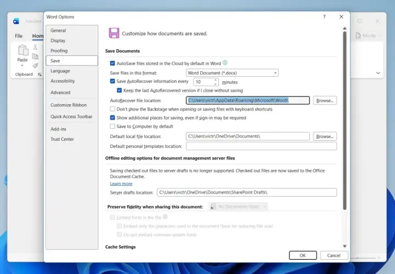395x274 pixels.
Task: Close the Word Options dialog
Action: tap(341, 16)
